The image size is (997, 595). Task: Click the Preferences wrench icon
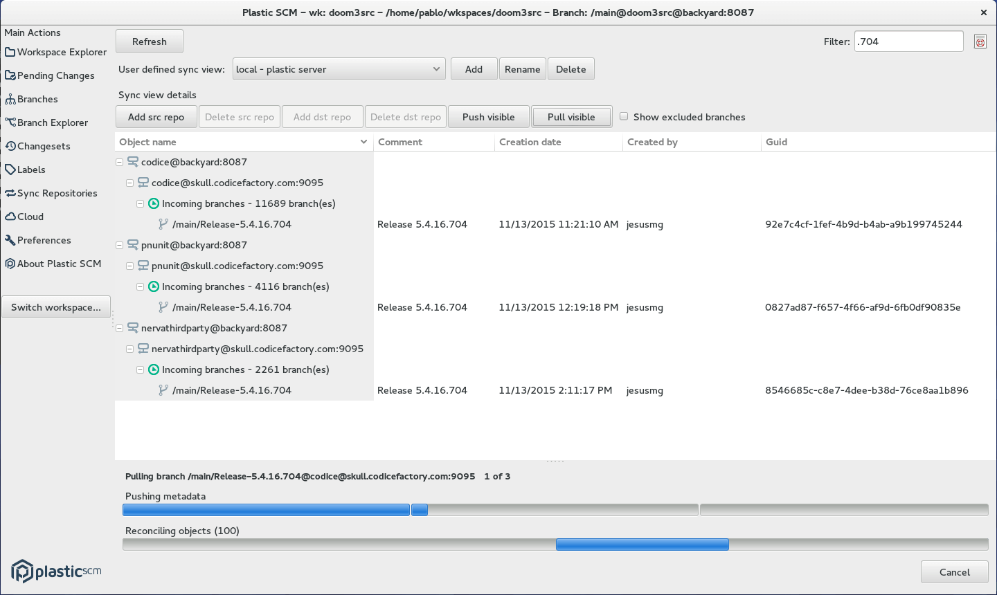10,240
